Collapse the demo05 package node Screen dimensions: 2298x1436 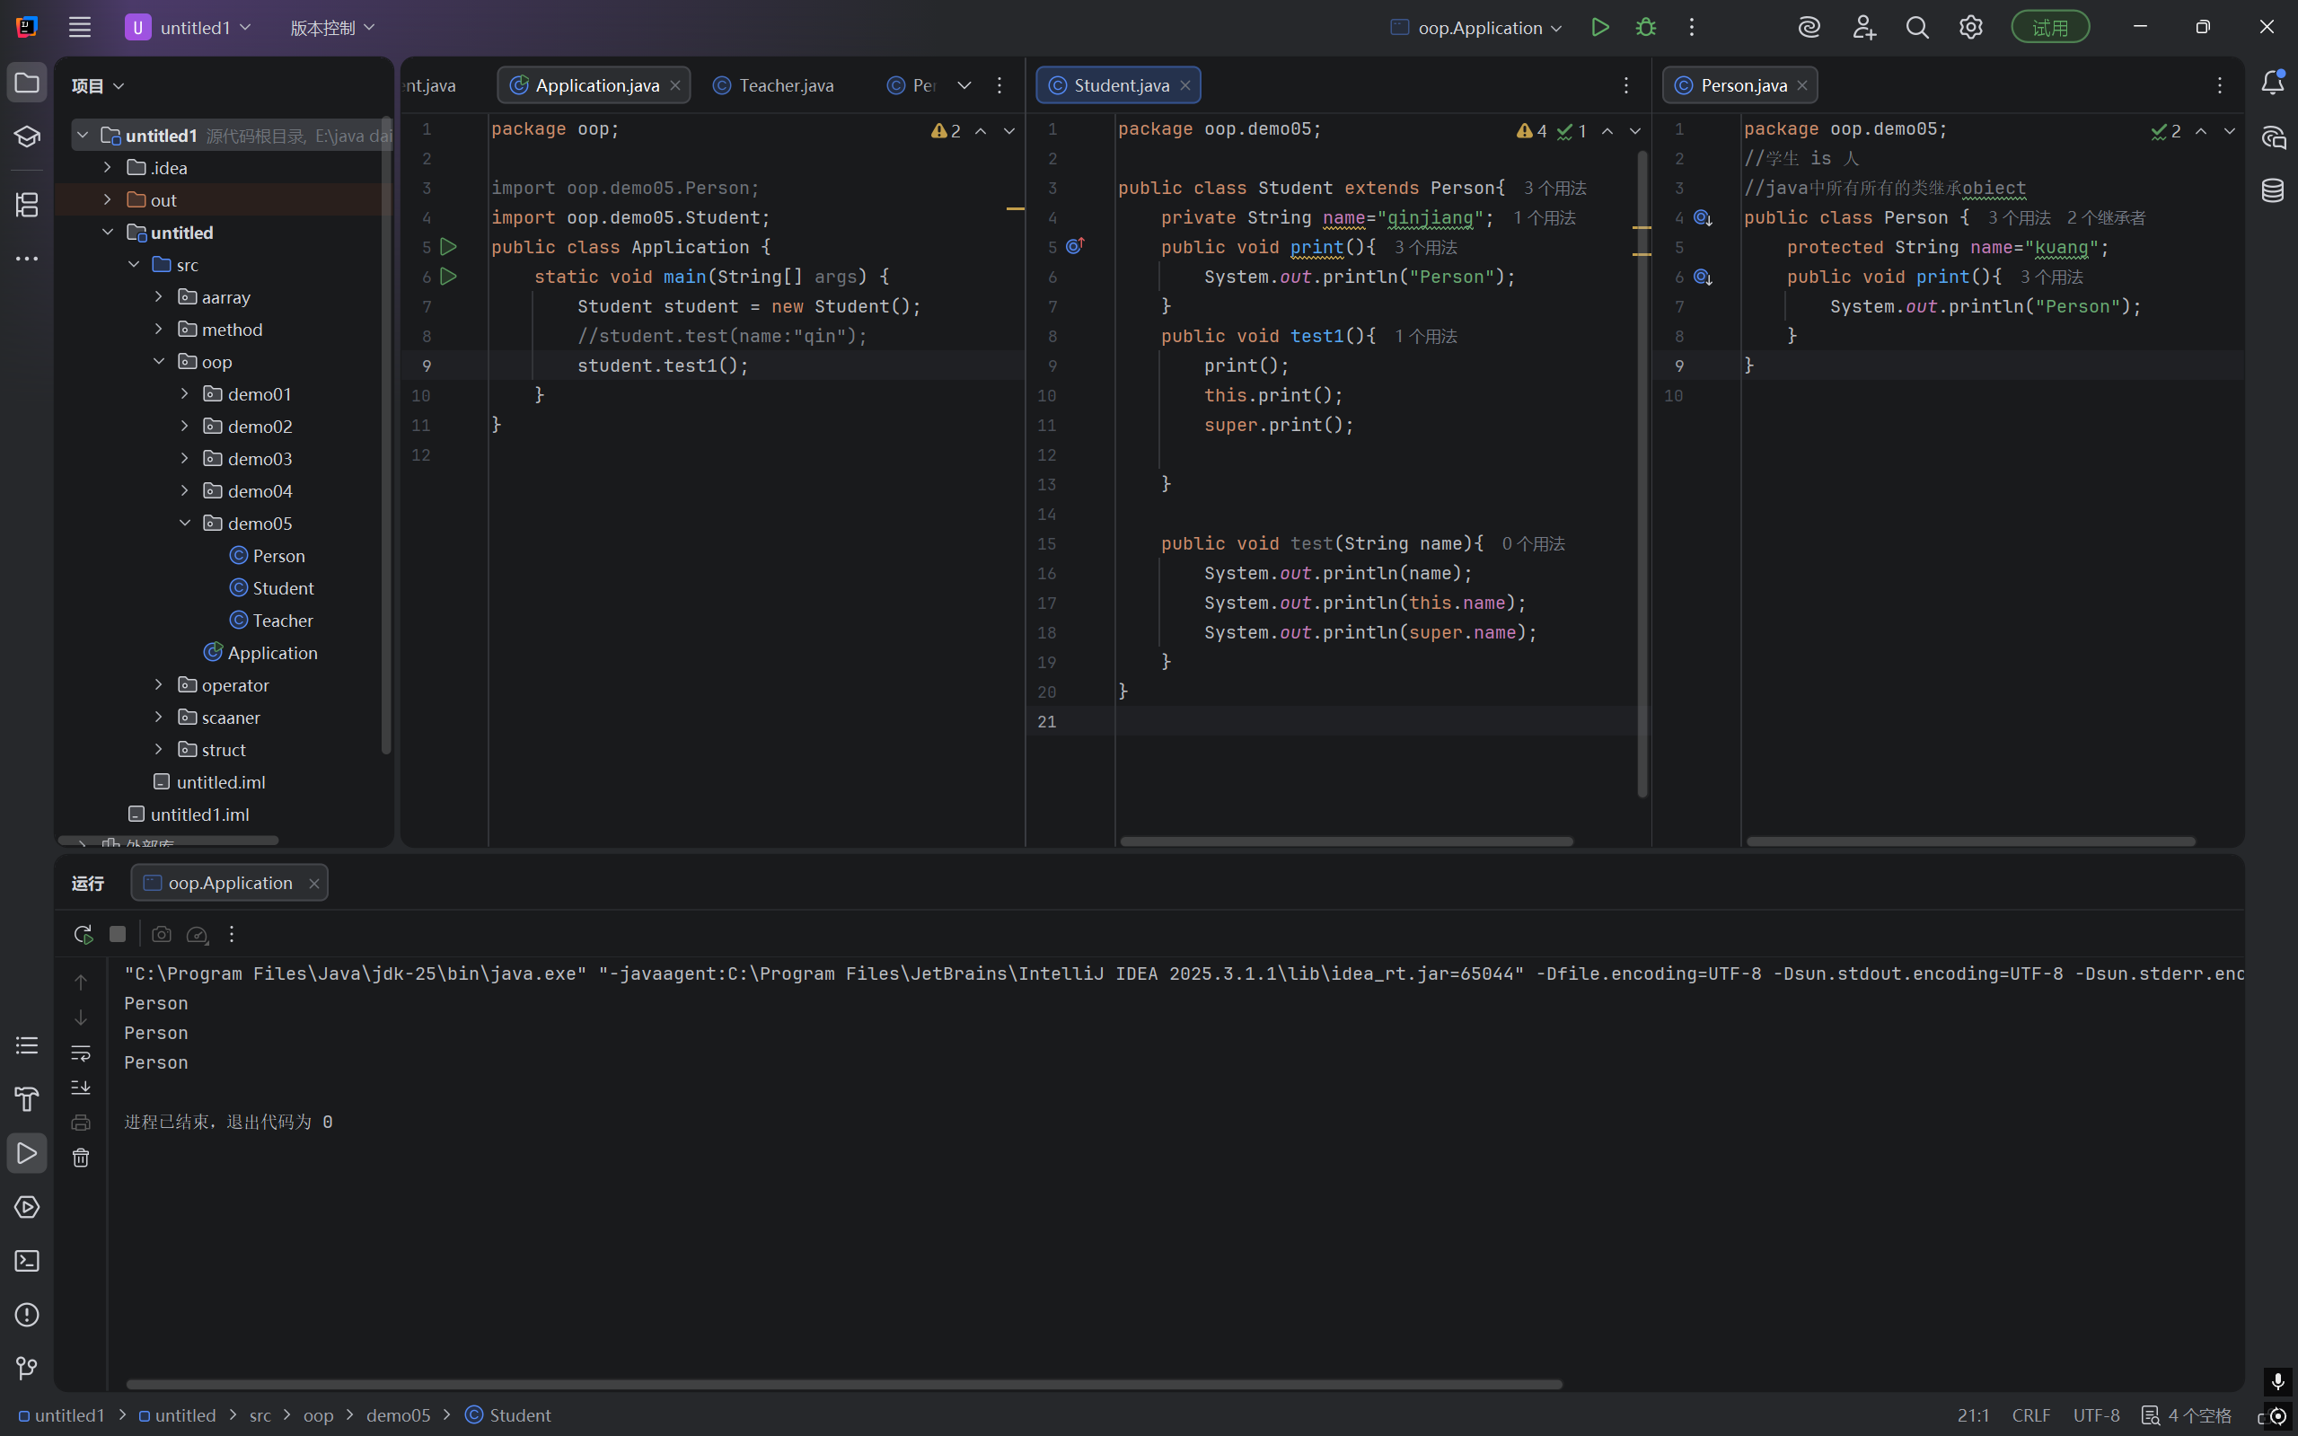click(185, 524)
